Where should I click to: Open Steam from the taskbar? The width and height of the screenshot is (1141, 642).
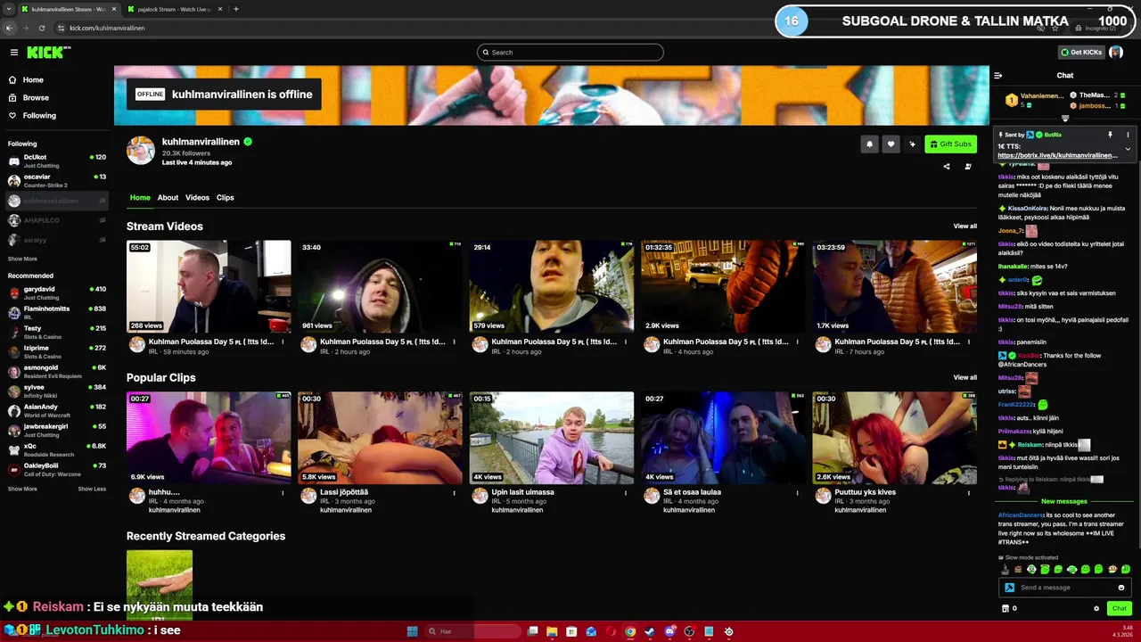[x=650, y=631]
